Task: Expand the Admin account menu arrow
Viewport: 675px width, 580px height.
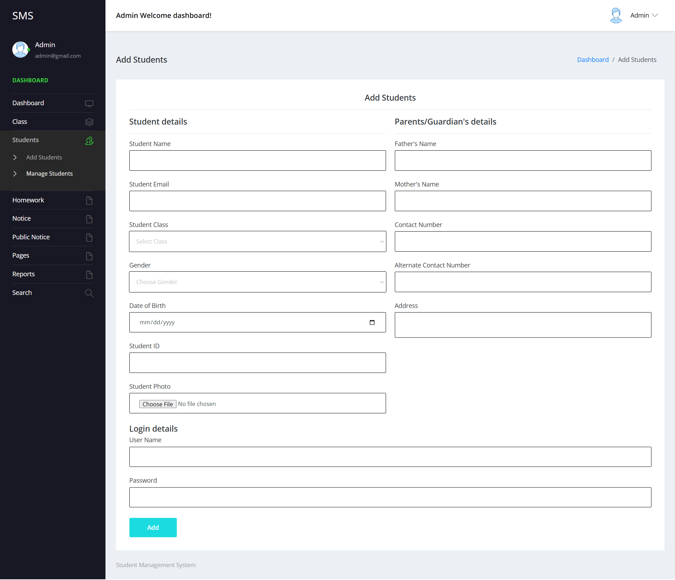Action: click(655, 15)
